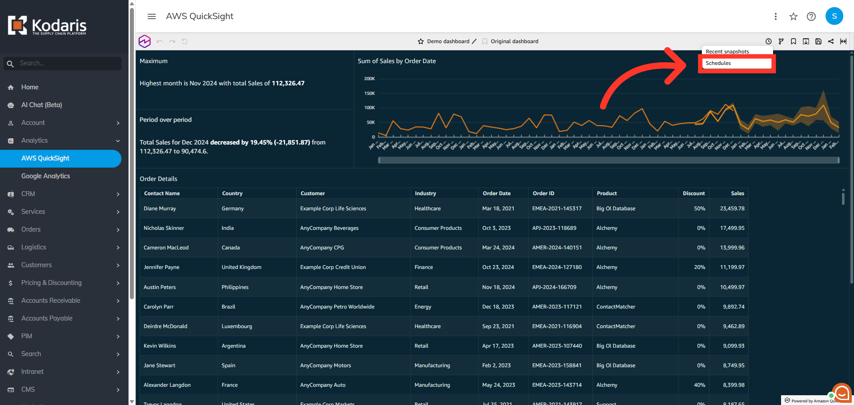The height and width of the screenshot is (405, 854).
Task: Click the sidebar vertical scrollbar
Action: (x=132, y=153)
